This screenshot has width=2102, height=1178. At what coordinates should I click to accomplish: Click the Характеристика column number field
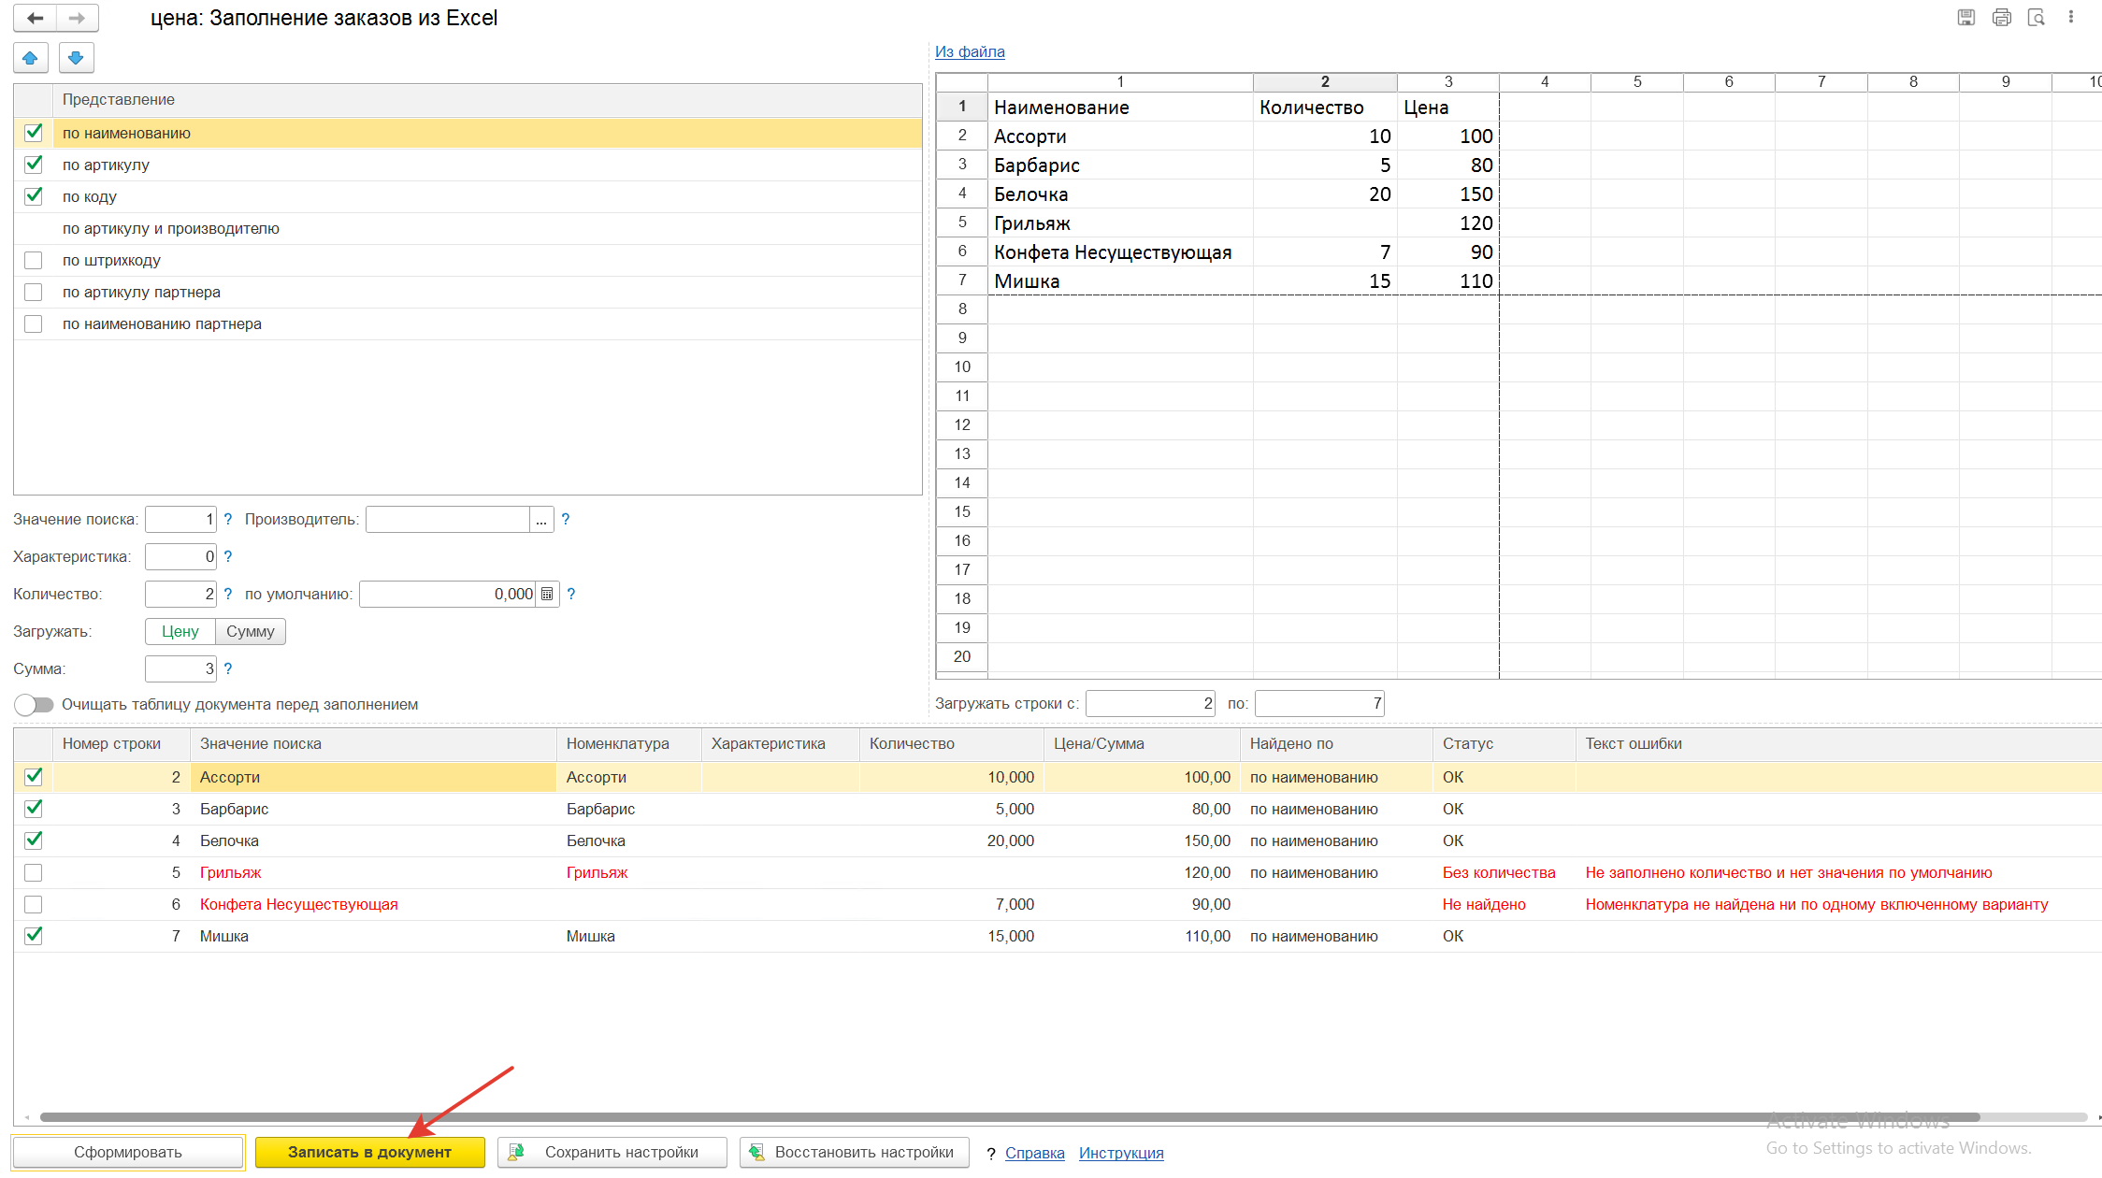[180, 556]
